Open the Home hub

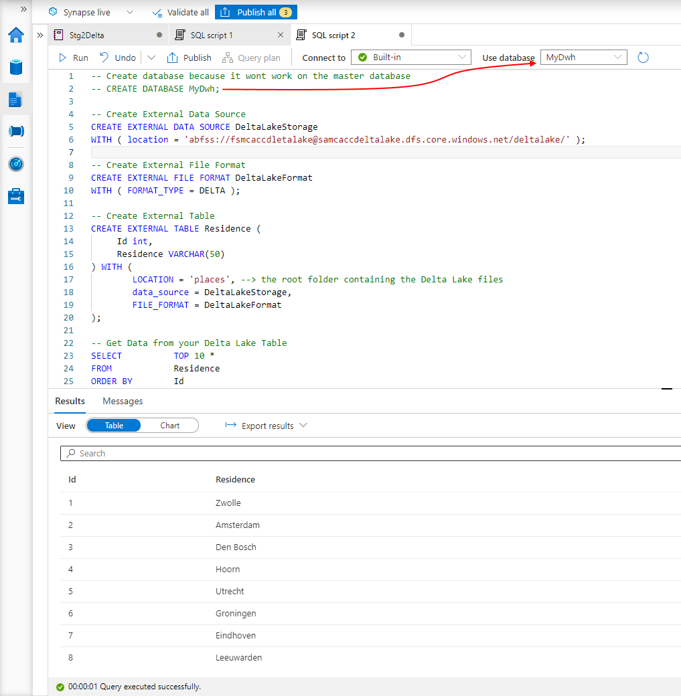[x=15, y=35]
